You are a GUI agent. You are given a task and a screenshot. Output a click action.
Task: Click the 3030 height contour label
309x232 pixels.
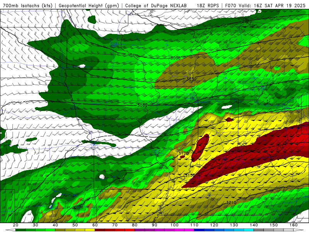pyautogui.click(x=191, y=79)
